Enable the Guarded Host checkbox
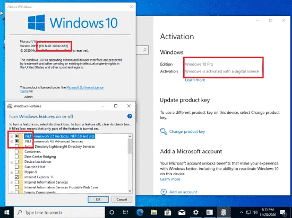Image resolution: width=292 pixels, height=218 pixels. click(16, 167)
